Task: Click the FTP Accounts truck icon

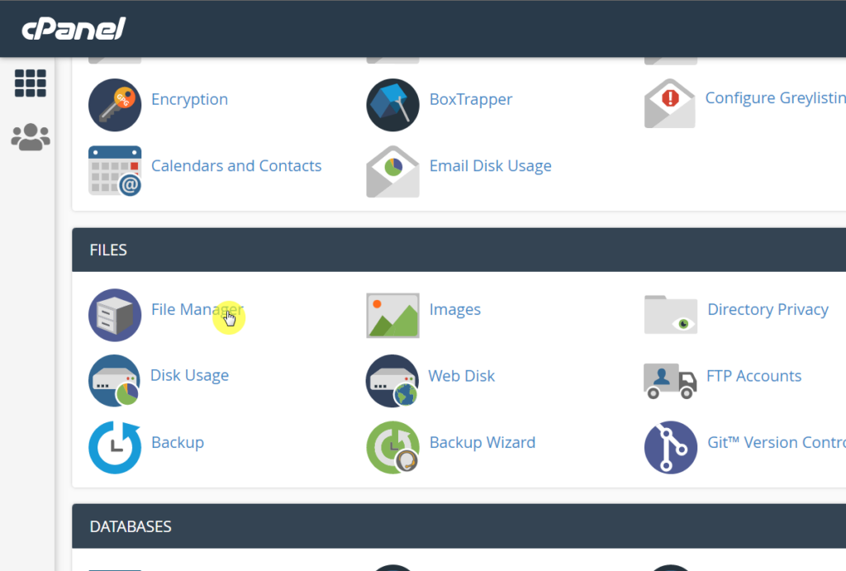Action: tap(670, 381)
